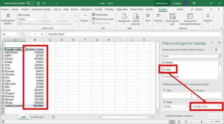Click the Rozložení stránky tab

[x=41, y=9]
